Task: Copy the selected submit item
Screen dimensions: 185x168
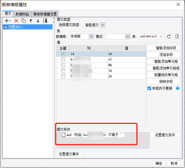Action: coord(24,21)
